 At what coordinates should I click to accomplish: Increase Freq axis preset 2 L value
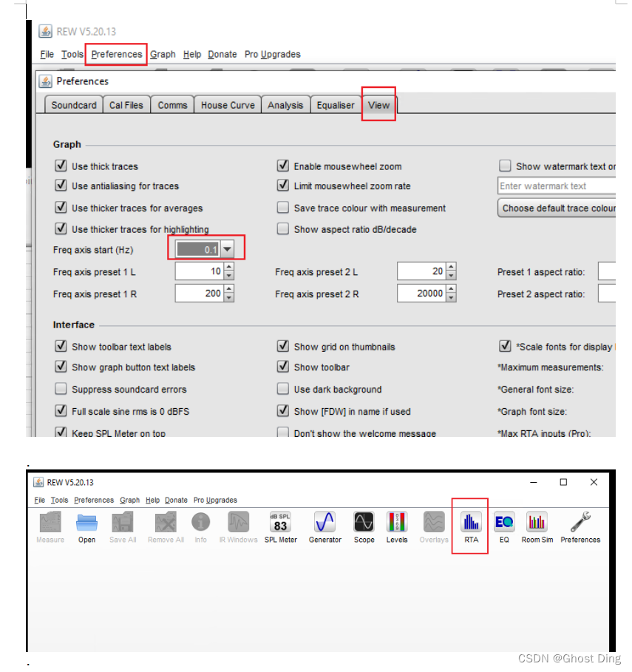451,267
